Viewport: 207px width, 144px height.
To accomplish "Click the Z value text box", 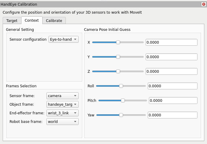I will 171,71.
